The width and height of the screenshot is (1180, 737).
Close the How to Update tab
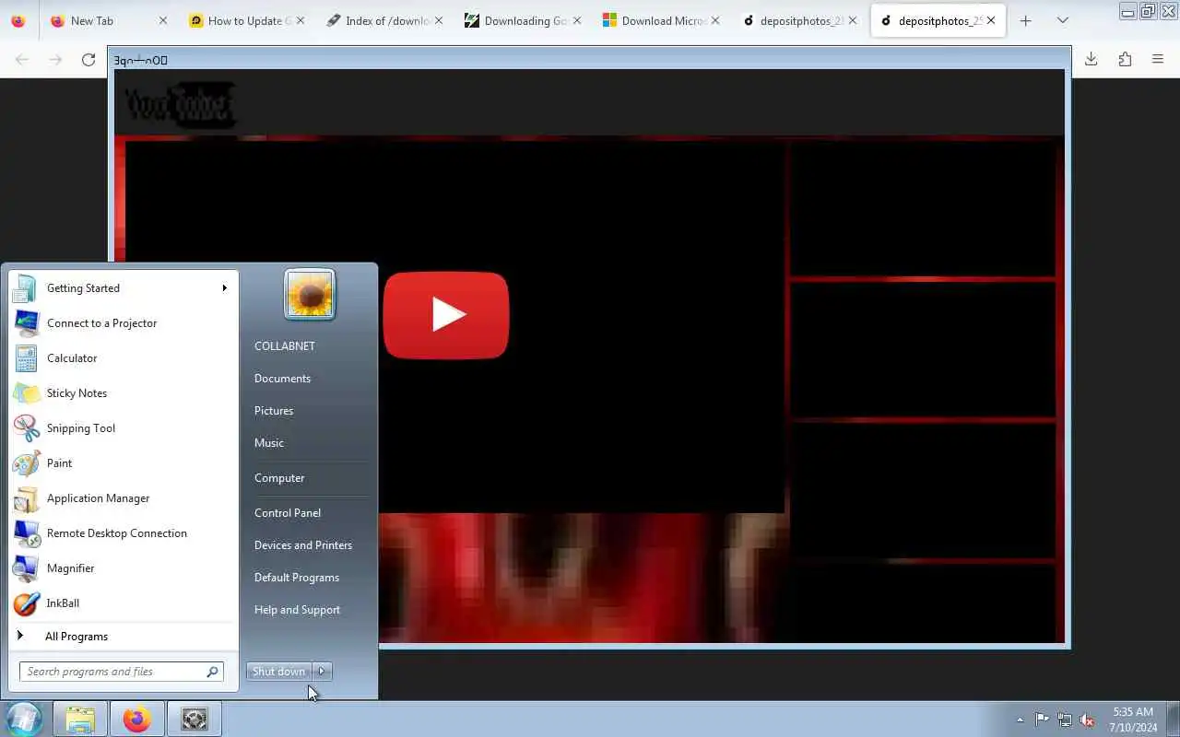tap(300, 20)
